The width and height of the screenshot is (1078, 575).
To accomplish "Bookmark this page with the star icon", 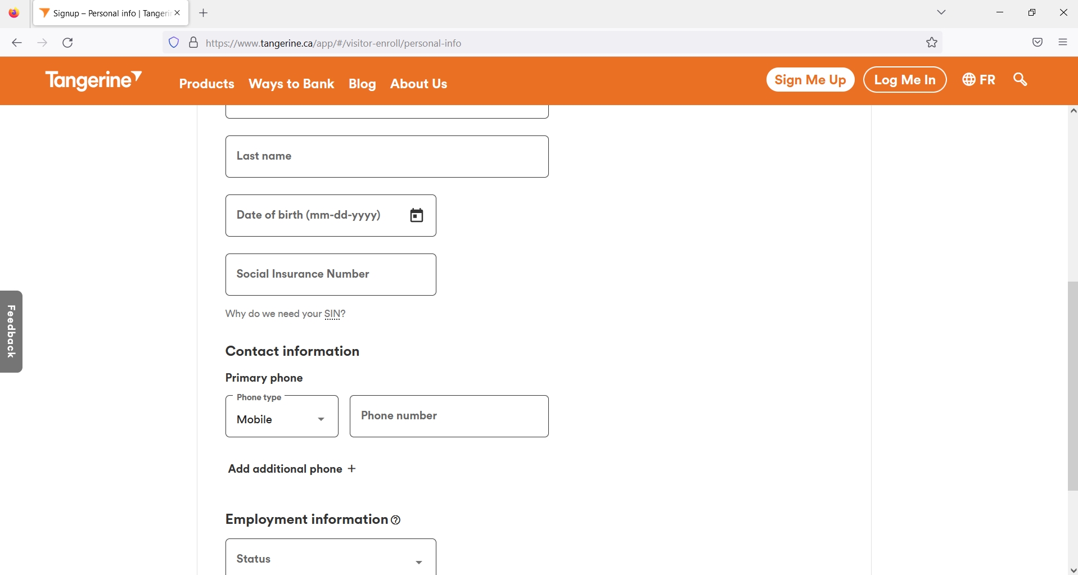I will [931, 42].
